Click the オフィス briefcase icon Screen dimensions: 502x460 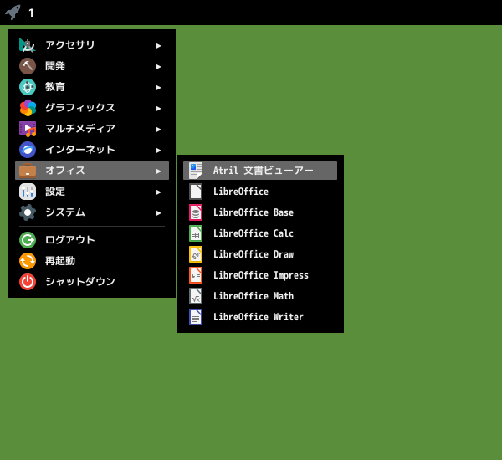click(28, 171)
